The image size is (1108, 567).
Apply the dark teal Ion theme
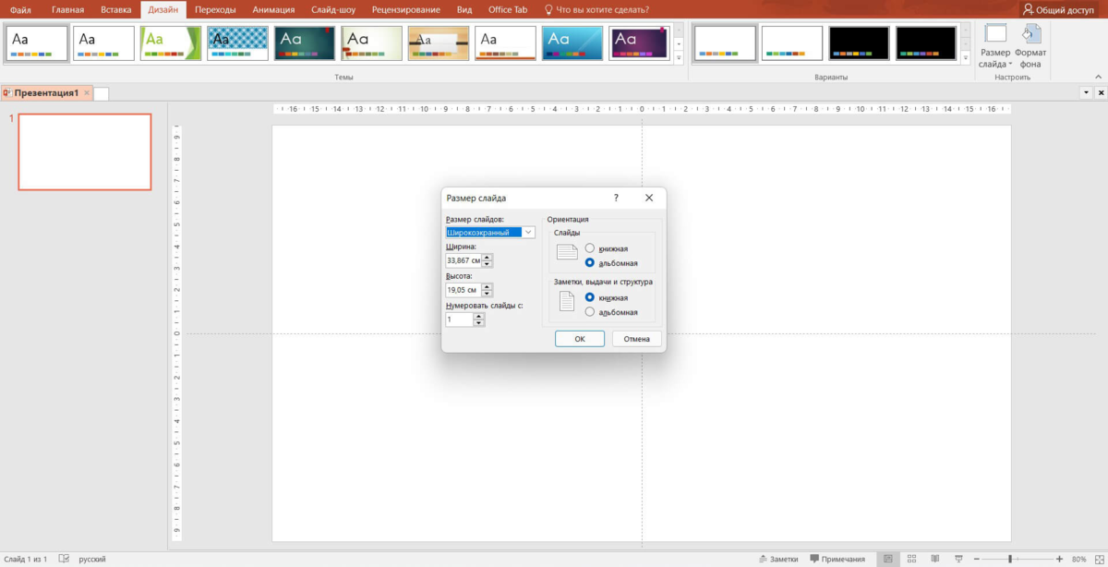[305, 42]
